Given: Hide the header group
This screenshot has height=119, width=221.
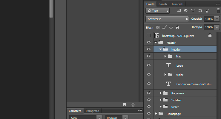Looking at the screenshot, I should coord(149,49).
